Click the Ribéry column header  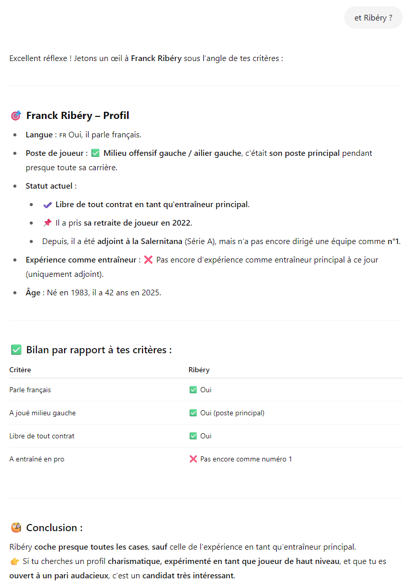pos(199,370)
